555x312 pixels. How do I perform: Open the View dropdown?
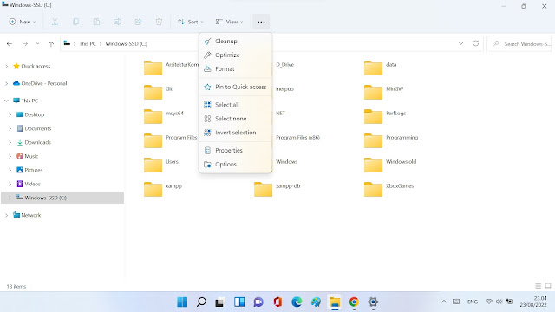pyautogui.click(x=229, y=22)
